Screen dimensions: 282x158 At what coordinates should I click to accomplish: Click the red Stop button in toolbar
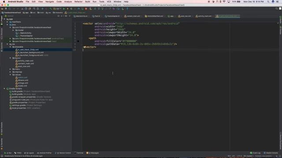[86, 9]
